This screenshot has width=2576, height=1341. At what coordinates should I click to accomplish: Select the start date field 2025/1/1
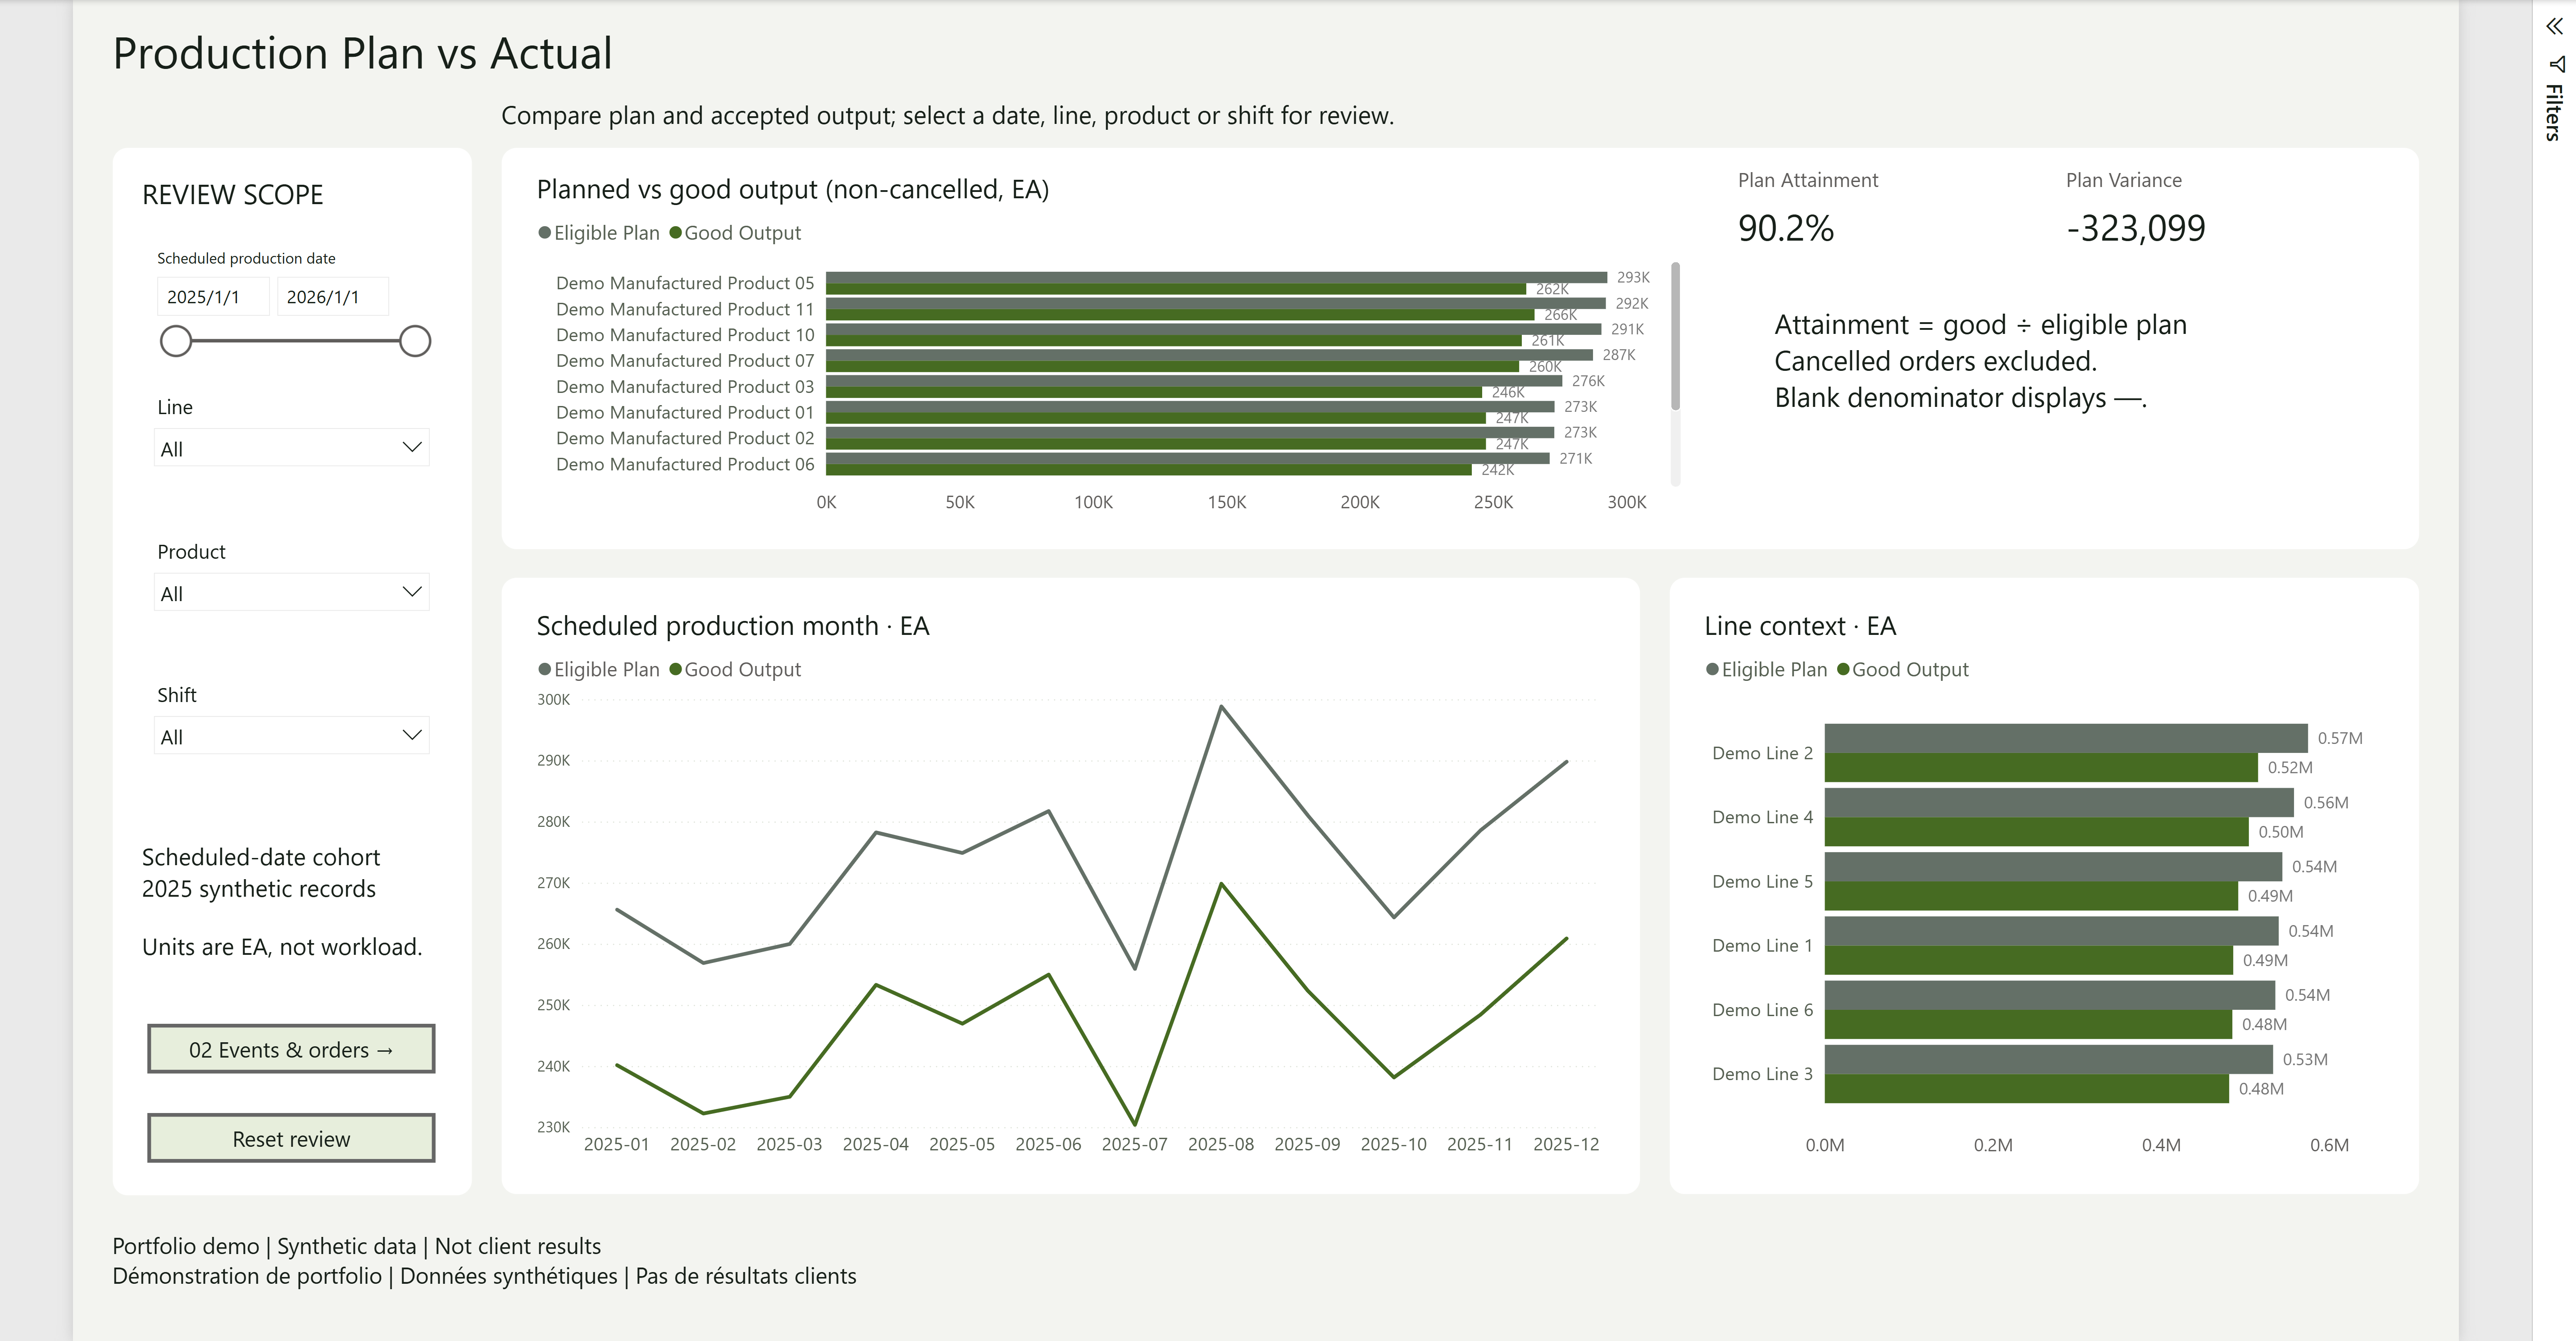pyautogui.click(x=212, y=297)
